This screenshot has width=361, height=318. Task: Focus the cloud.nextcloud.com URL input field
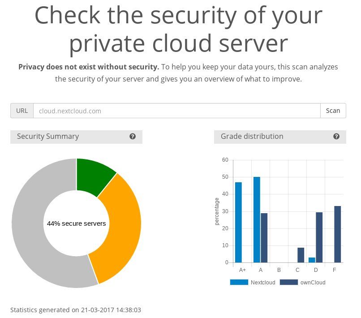click(177, 111)
